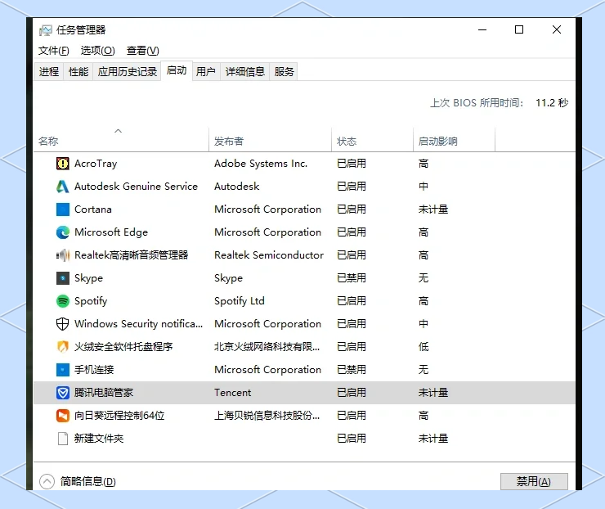The width and height of the screenshot is (605, 509).
Task: Click the 禁用(A) button
Action: coord(533,482)
